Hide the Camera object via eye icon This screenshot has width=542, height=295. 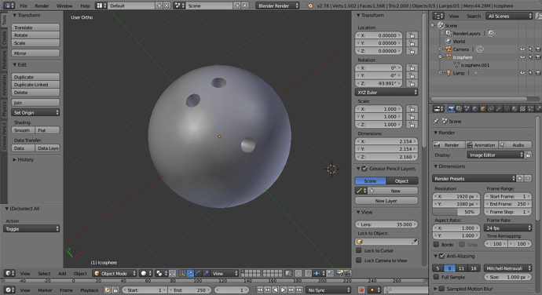522,49
